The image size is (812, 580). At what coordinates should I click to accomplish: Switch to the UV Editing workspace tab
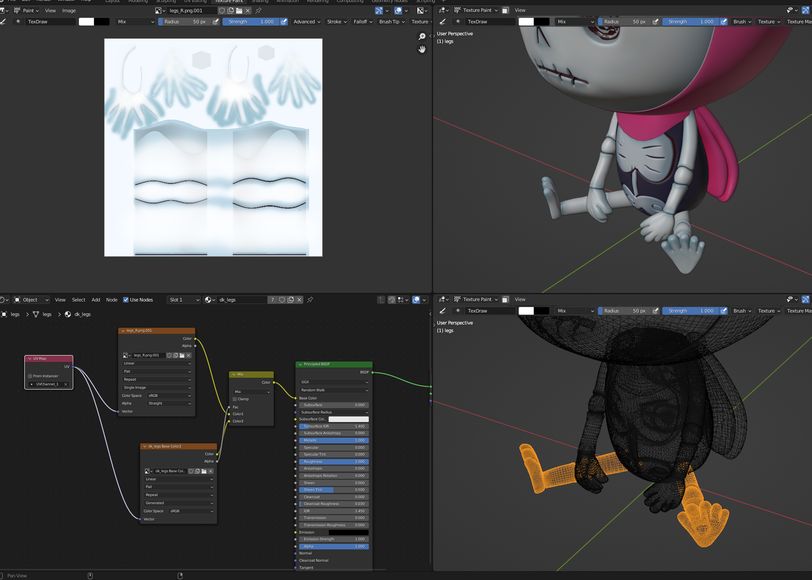[x=195, y=1]
